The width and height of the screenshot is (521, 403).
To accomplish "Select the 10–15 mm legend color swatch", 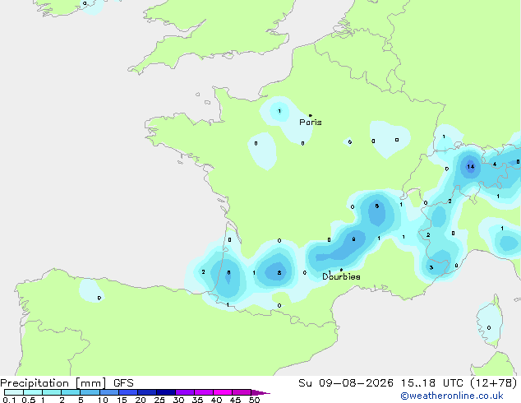I will point(109,392).
